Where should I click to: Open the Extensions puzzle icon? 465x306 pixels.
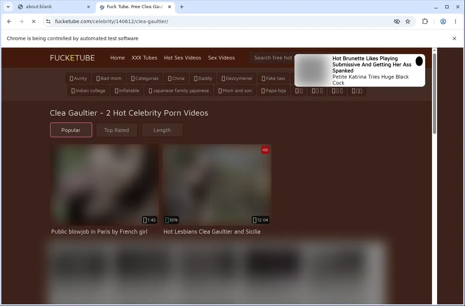point(425,22)
